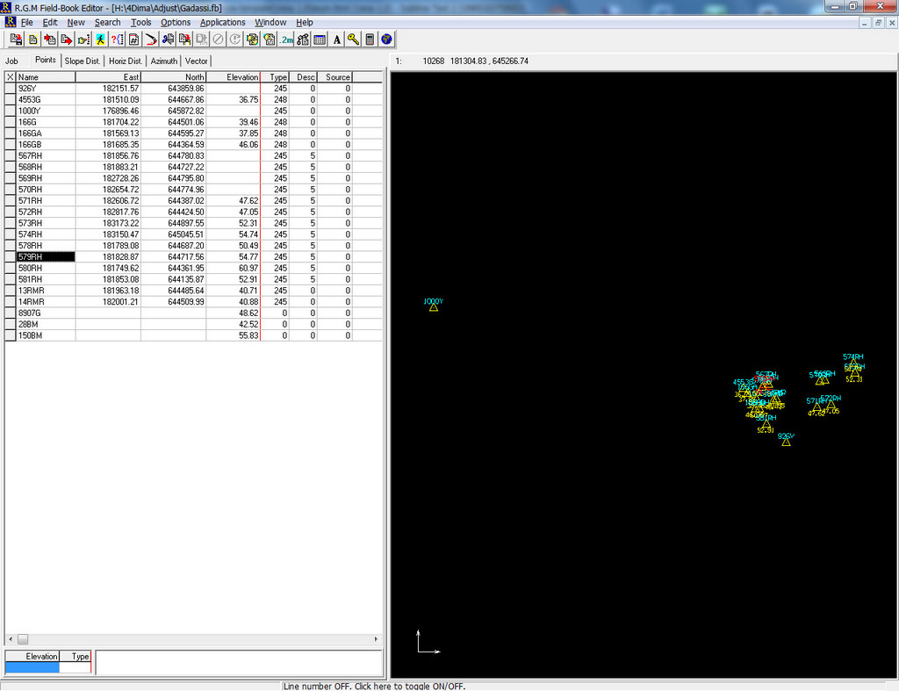Image resolution: width=899 pixels, height=691 pixels.
Task: Click the hash number sheet icon
Action: pyautogui.click(x=133, y=40)
